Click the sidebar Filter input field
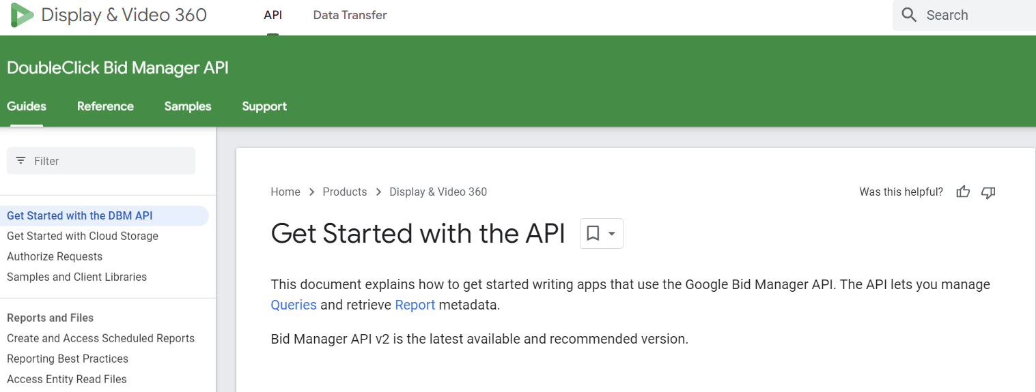 tap(101, 161)
